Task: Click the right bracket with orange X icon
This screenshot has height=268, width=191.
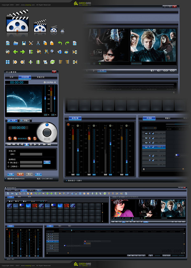Action: tap(22, 62)
